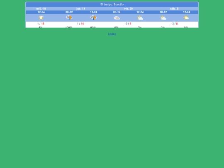
Task: Open the Index link
Action: click(x=112, y=34)
